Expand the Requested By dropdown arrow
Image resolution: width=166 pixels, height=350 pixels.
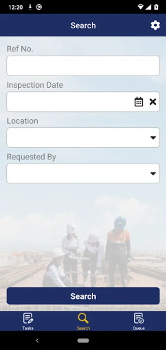tap(153, 174)
